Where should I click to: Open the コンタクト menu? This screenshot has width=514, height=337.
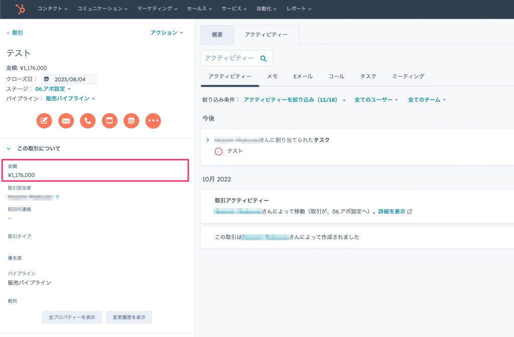pyautogui.click(x=52, y=9)
